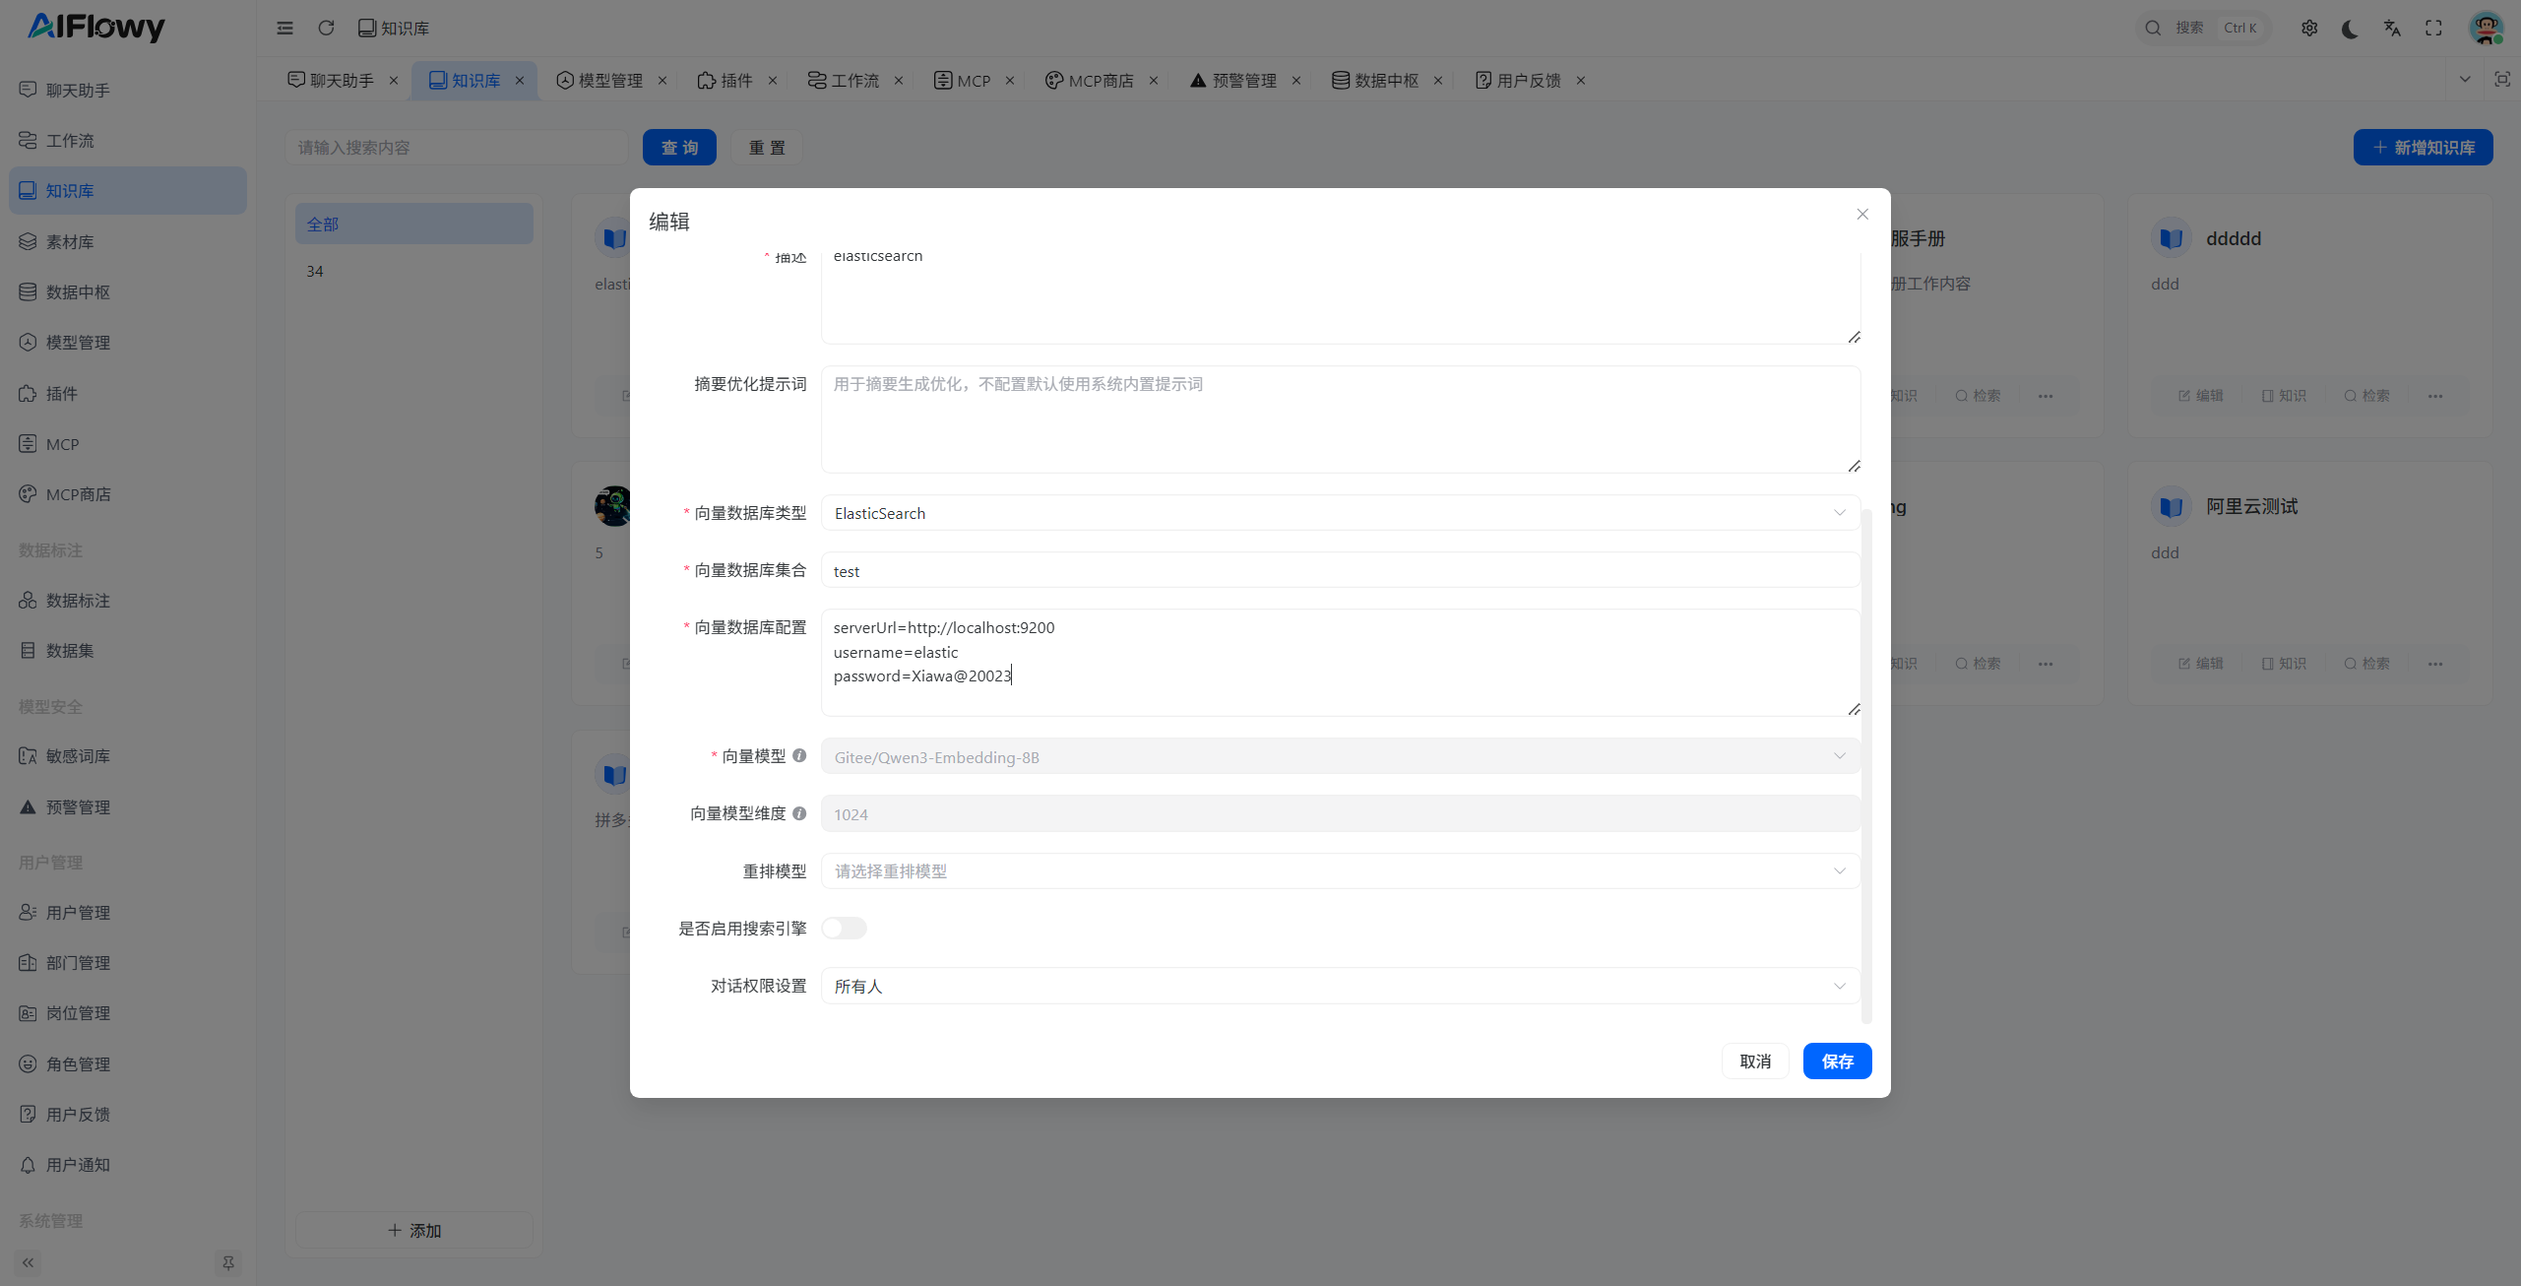The image size is (2521, 1286).
Task: Pin the sidebar using the pin icon
Action: coord(227,1262)
